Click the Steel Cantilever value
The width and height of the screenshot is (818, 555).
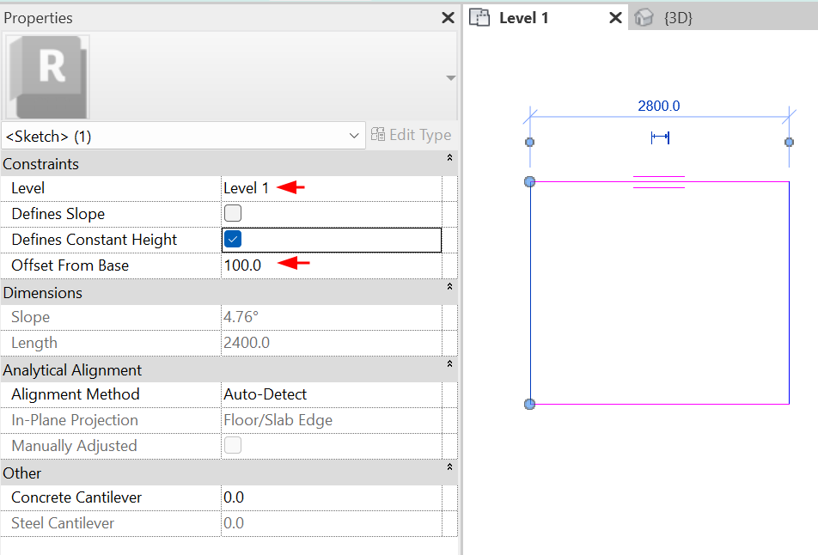coord(234,523)
